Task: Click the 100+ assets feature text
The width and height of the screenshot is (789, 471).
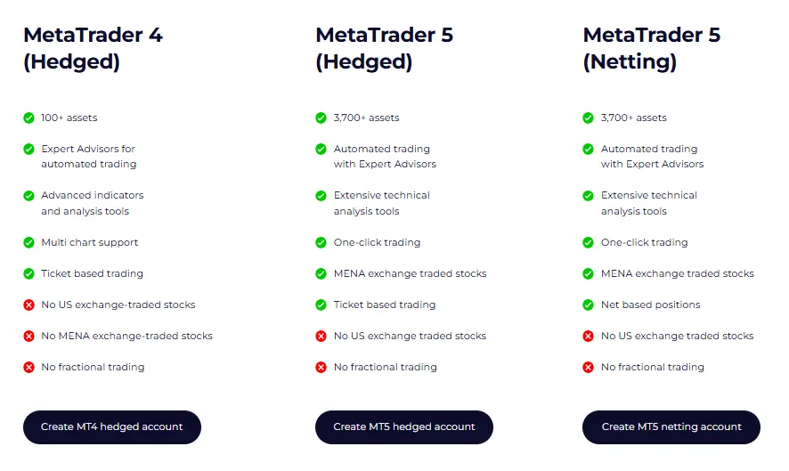Action: pos(69,118)
